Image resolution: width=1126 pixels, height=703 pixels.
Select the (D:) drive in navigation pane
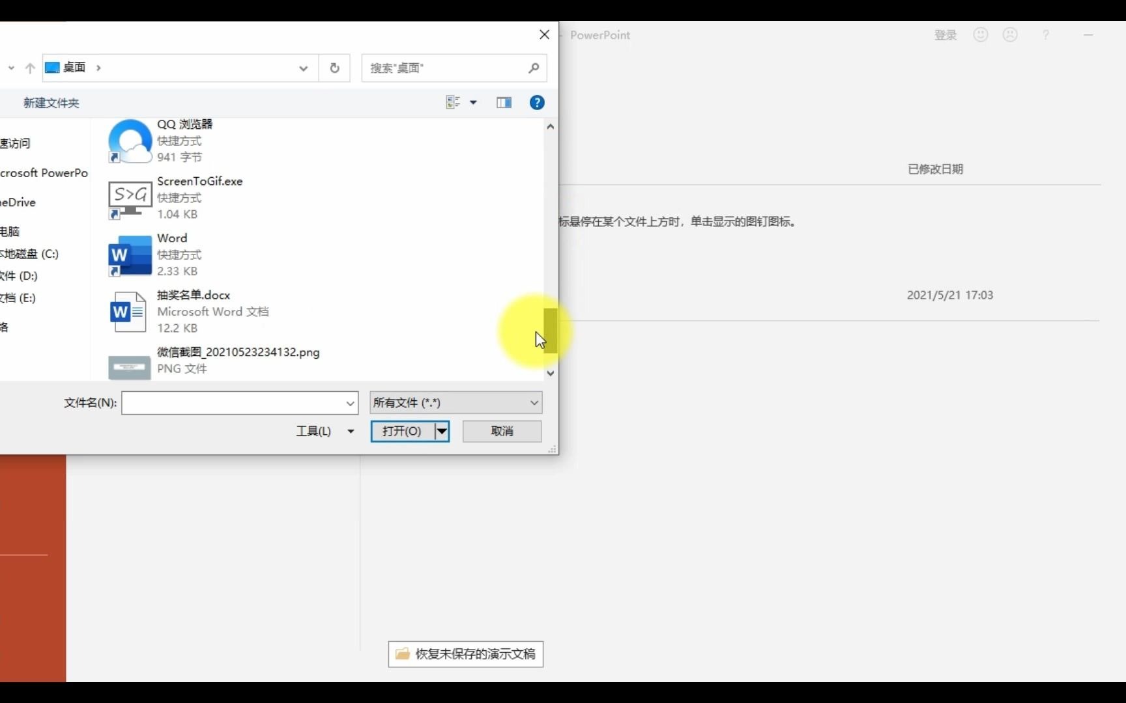coord(19,276)
